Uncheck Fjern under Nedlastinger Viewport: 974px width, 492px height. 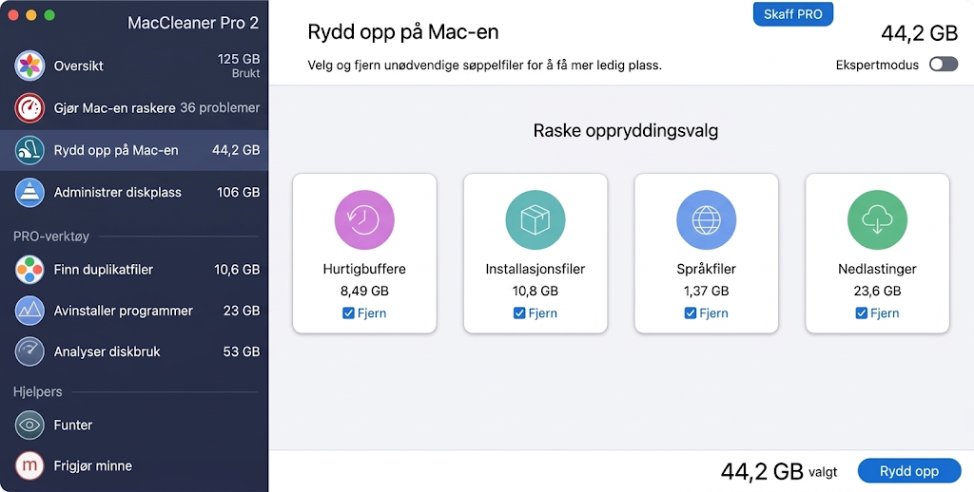[x=861, y=313]
